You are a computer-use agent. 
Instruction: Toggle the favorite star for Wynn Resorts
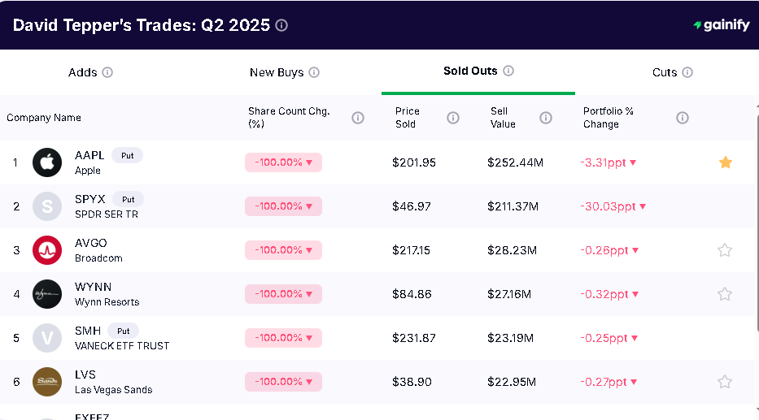725,294
